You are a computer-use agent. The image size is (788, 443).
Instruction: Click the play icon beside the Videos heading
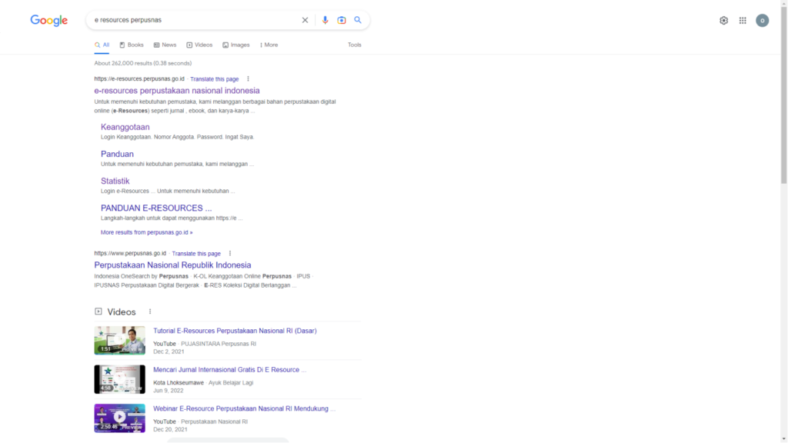[98, 311]
